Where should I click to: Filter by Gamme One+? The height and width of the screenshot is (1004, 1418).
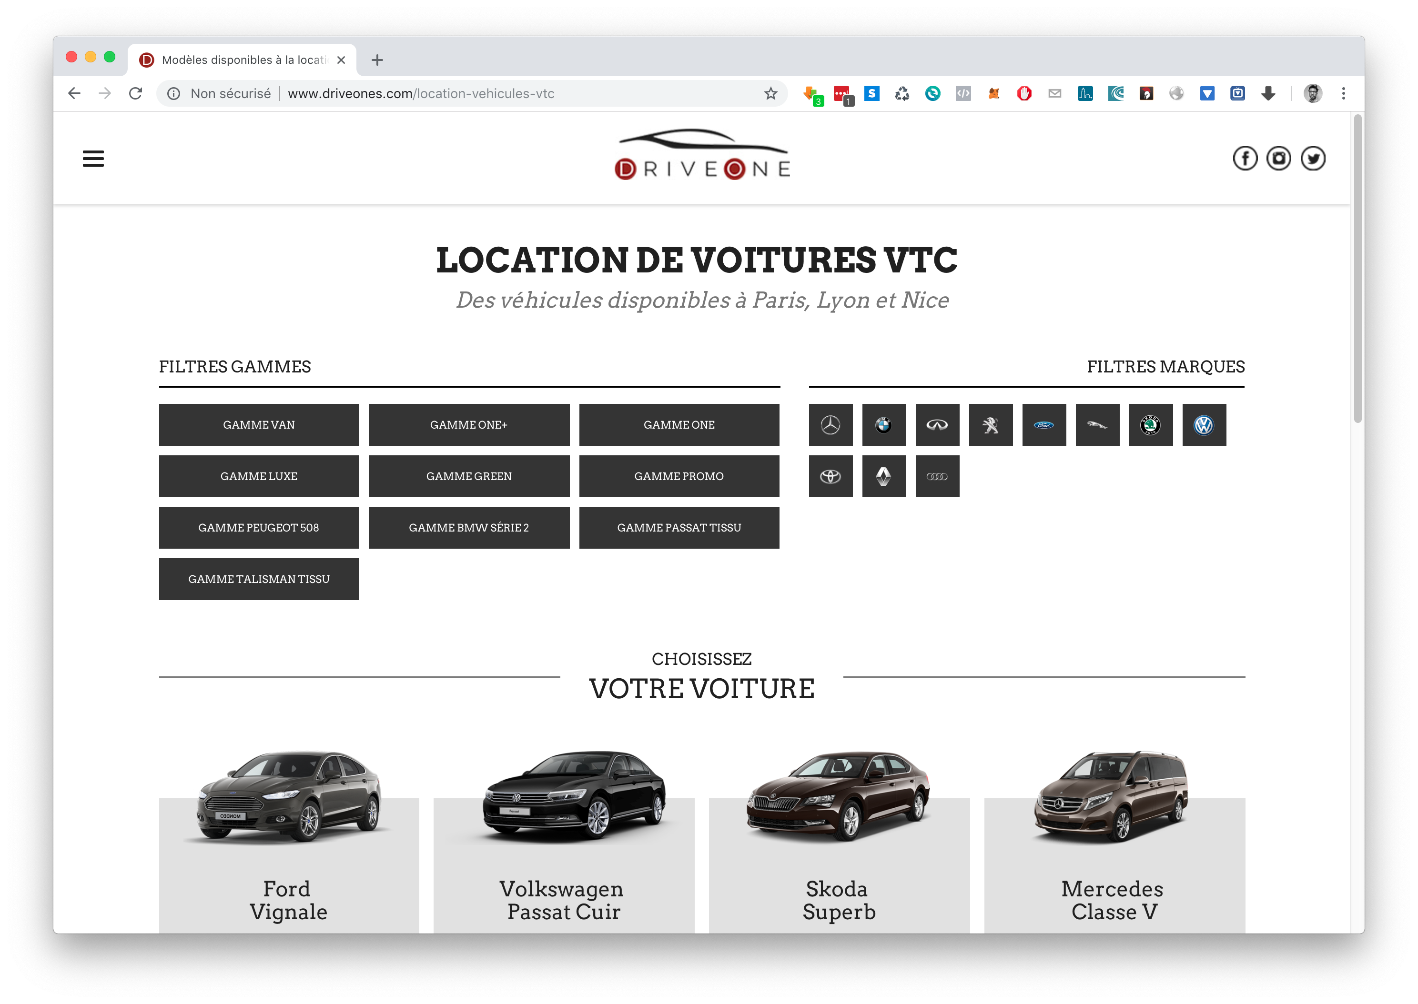(x=469, y=425)
